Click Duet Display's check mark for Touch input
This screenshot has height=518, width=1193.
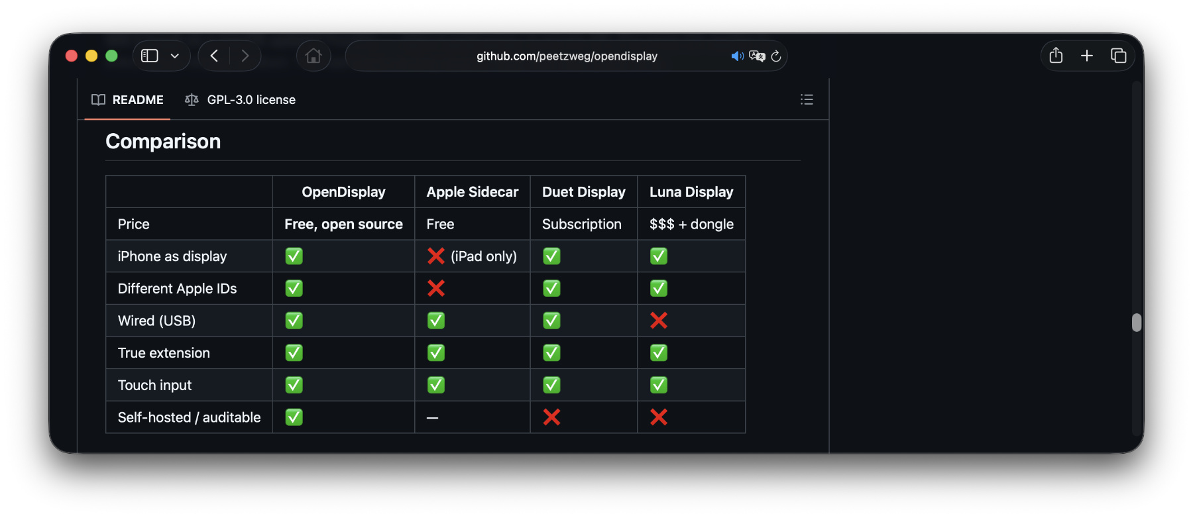click(551, 385)
